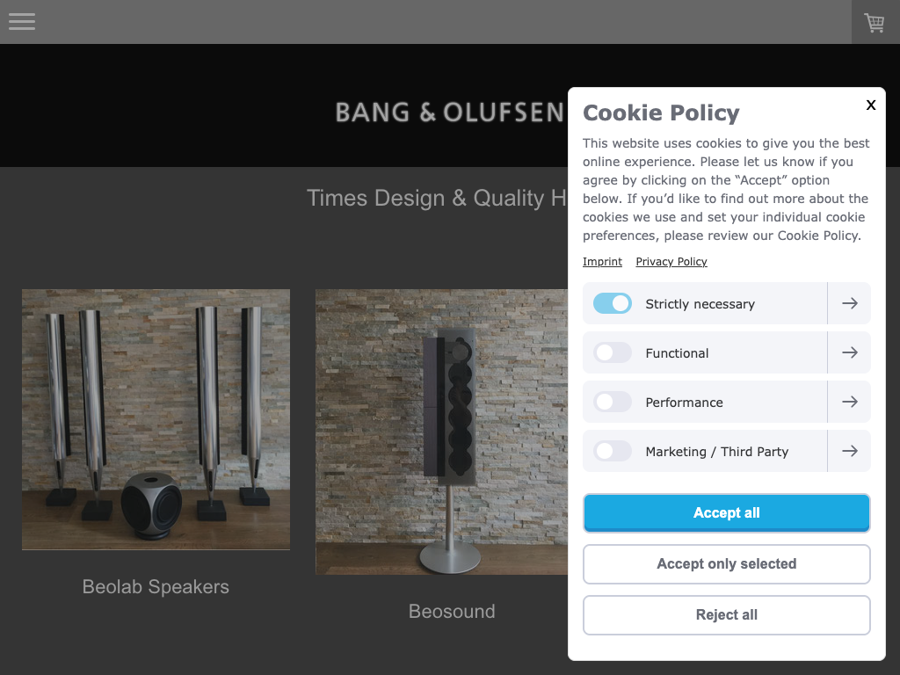Open the Beolab Speakers photo
The image size is (900, 675).
pos(156,419)
